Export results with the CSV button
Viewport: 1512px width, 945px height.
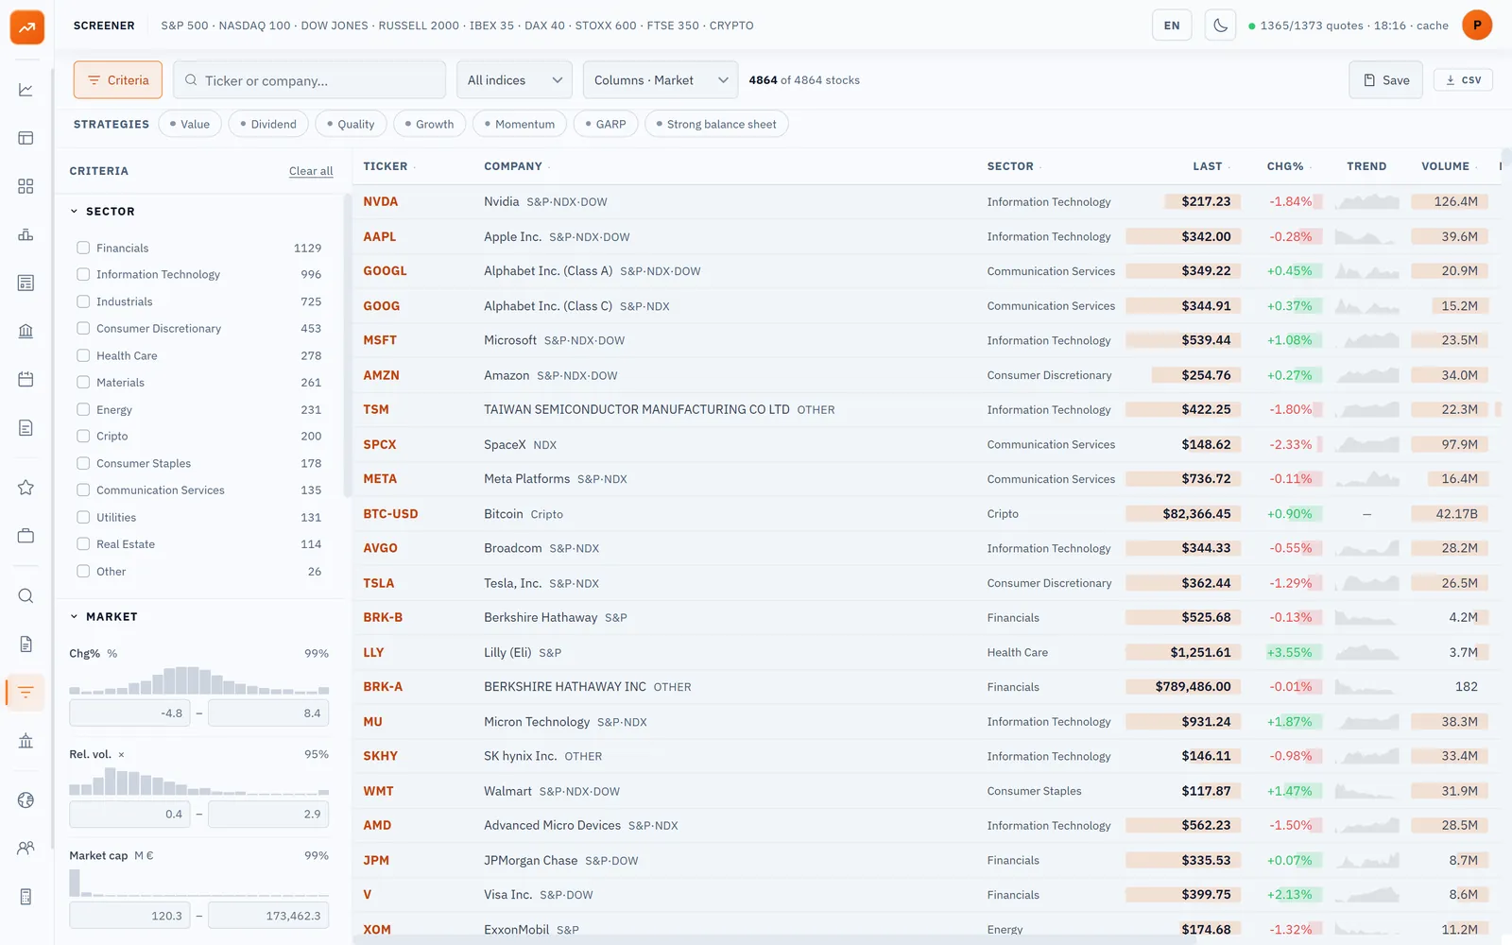pos(1463,80)
